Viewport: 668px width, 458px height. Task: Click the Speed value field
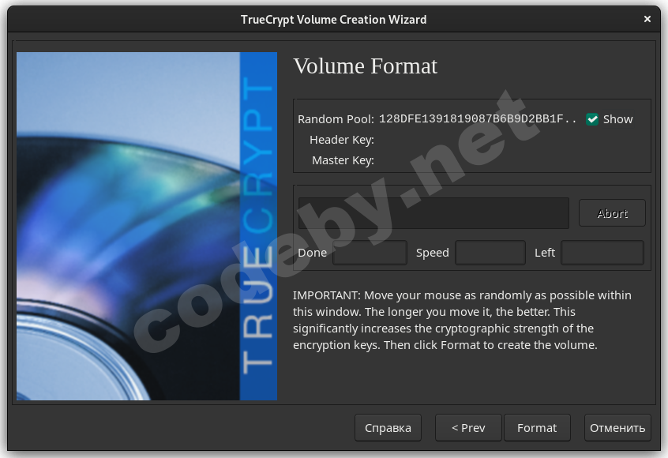point(490,253)
